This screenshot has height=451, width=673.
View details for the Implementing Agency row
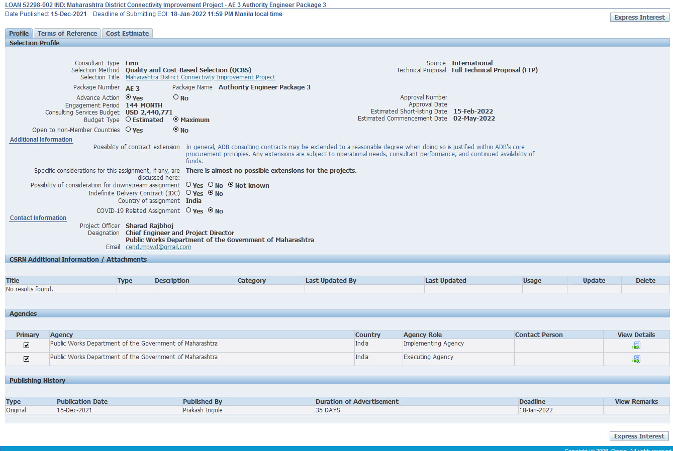[x=636, y=346]
